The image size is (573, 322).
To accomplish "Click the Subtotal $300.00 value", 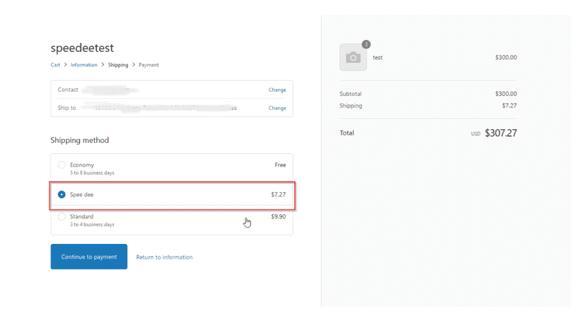I will [x=506, y=94].
